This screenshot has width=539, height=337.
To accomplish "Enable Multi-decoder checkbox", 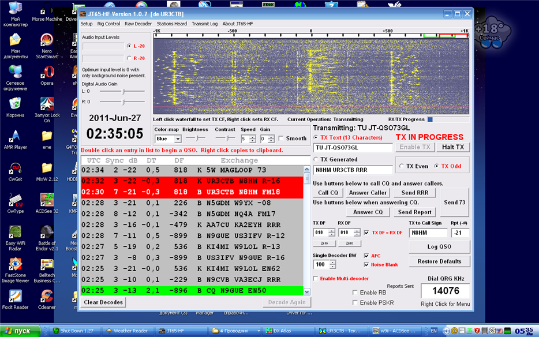I will 316,279.
